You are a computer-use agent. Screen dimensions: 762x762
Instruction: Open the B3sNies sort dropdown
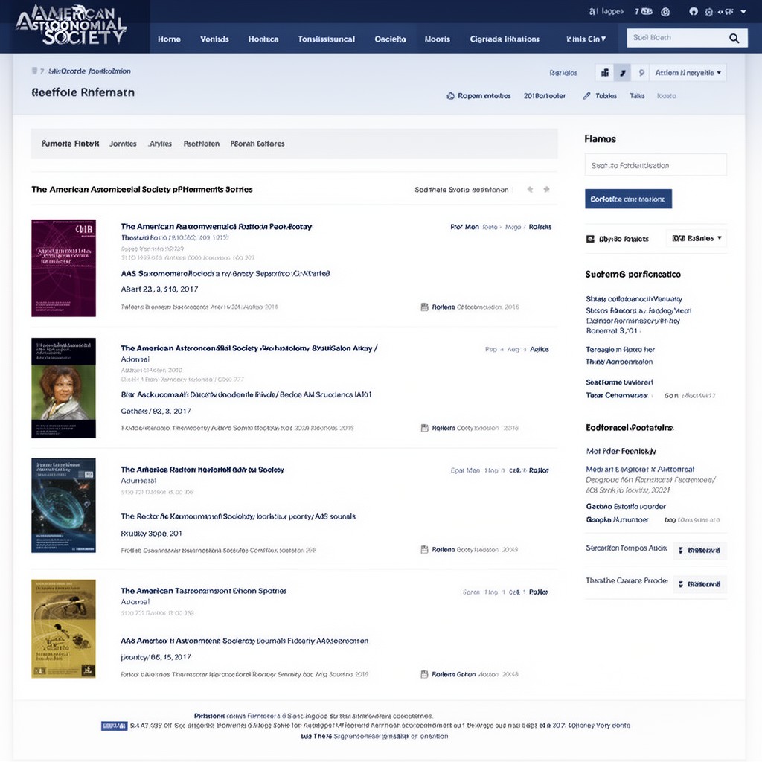pyautogui.click(x=697, y=239)
